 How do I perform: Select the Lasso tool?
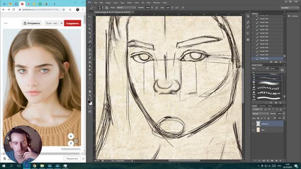click(x=90, y=25)
